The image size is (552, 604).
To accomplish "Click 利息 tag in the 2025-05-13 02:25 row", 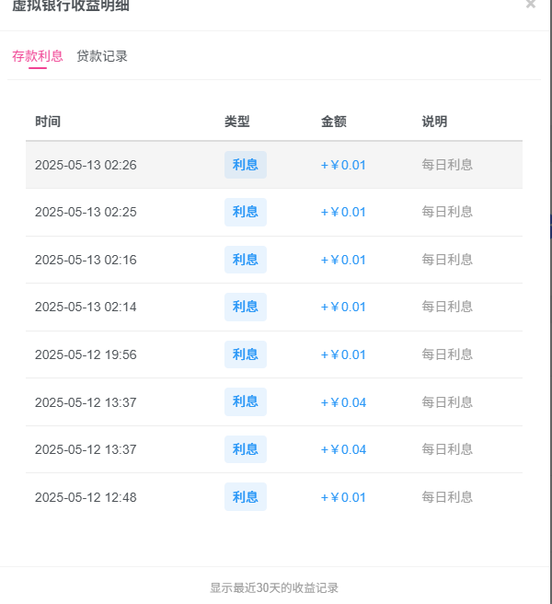I will click(246, 212).
